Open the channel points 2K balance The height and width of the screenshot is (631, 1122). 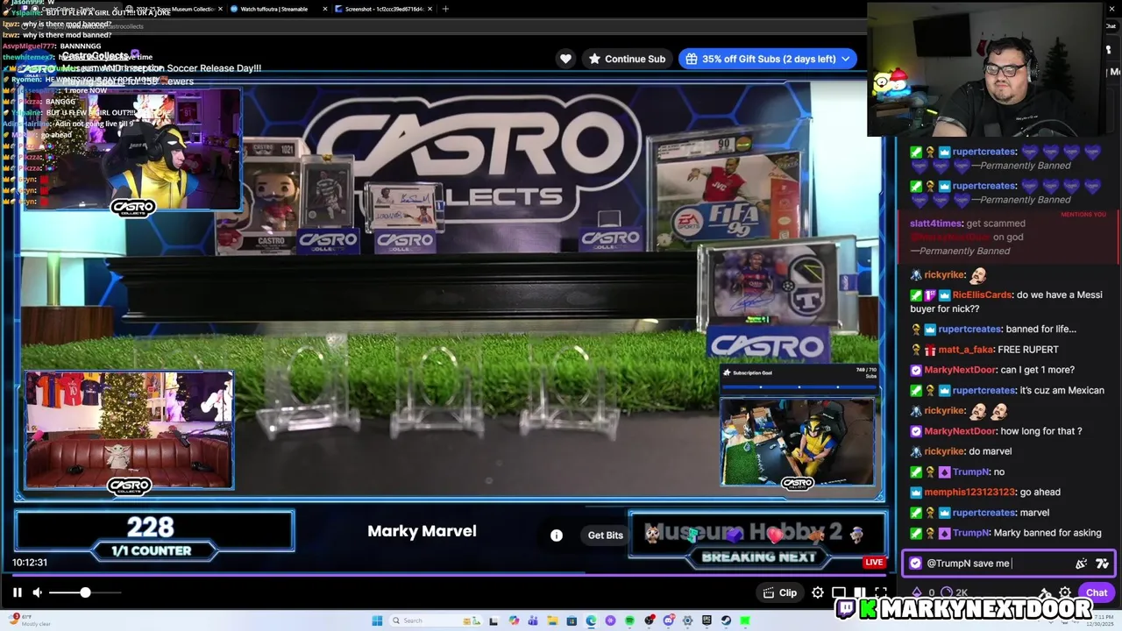point(955,592)
